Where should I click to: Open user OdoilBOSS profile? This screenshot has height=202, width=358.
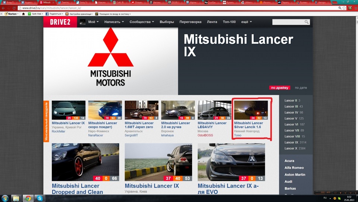click(205, 135)
